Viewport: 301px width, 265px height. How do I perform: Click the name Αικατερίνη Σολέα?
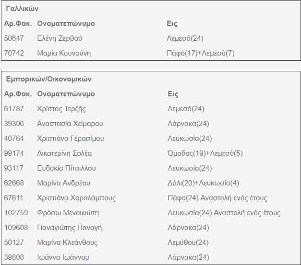(64, 153)
